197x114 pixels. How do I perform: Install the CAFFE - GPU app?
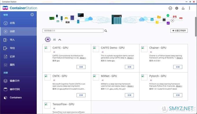click(81, 67)
